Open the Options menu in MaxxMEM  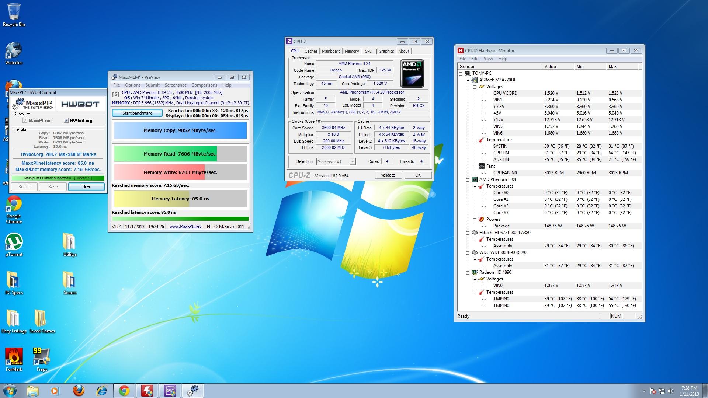pyautogui.click(x=133, y=85)
